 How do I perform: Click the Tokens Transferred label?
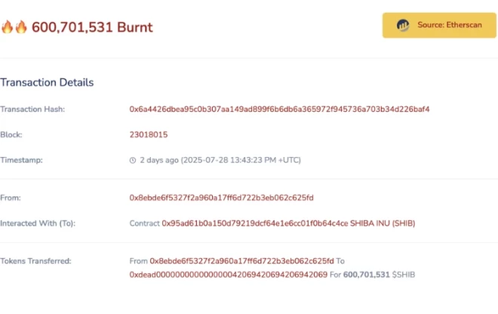[35, 261]
